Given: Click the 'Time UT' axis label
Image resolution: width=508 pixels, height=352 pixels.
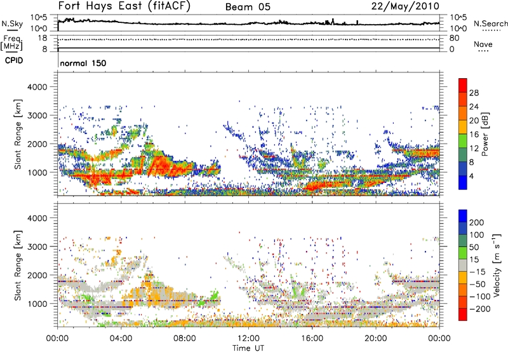Looking at the screenshot, I should pos(248,348).
